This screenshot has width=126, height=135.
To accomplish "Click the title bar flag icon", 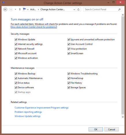I will [3, 3].
